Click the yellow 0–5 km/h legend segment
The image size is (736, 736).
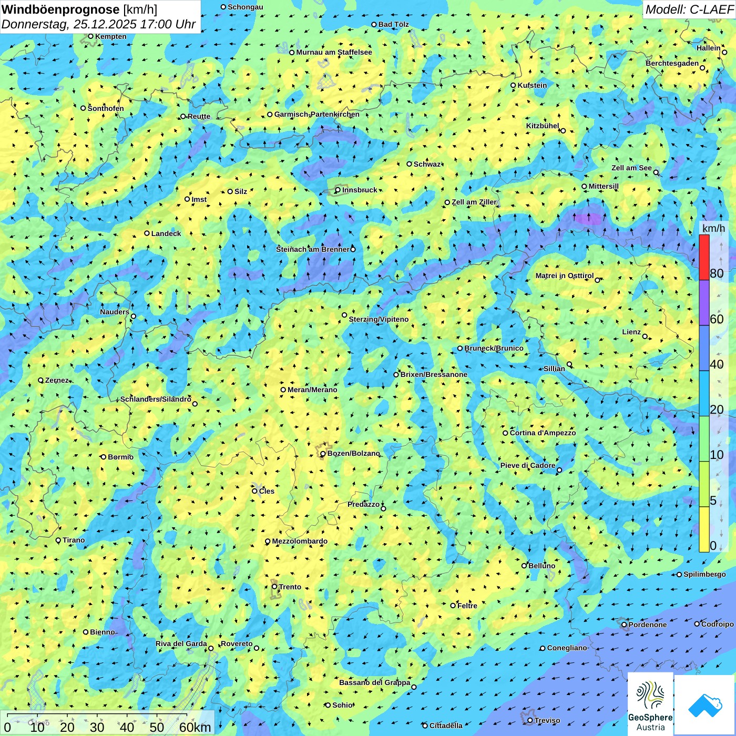tap(704, 529)
